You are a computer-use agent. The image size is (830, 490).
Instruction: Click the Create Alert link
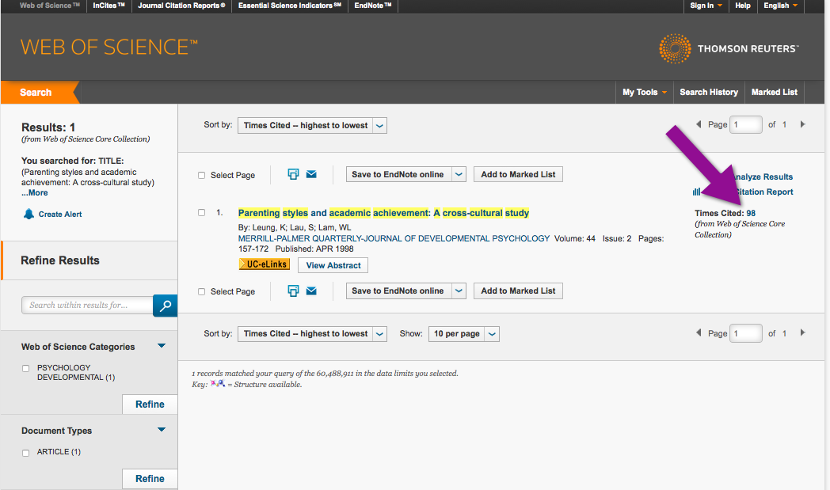pyautogui.click(x=60, y=215)
